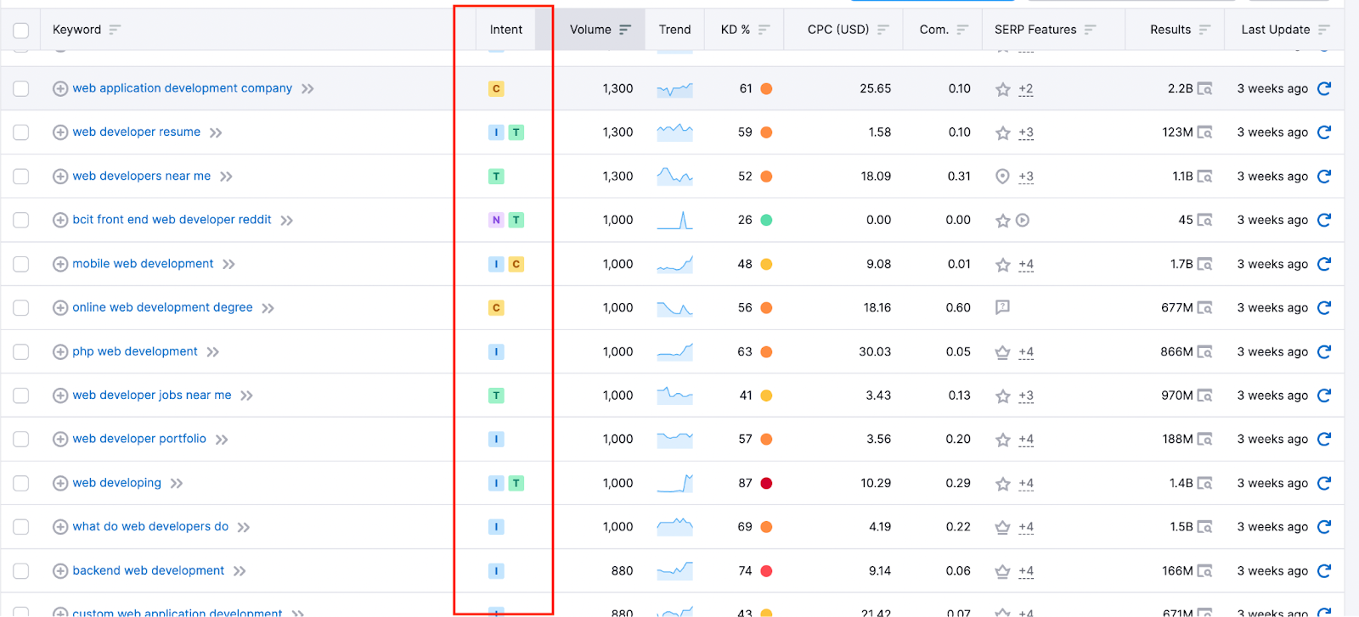Click the star SERP feature for mobile web development
Viewport: 1359px width, 617px height.
point(1003,265)
